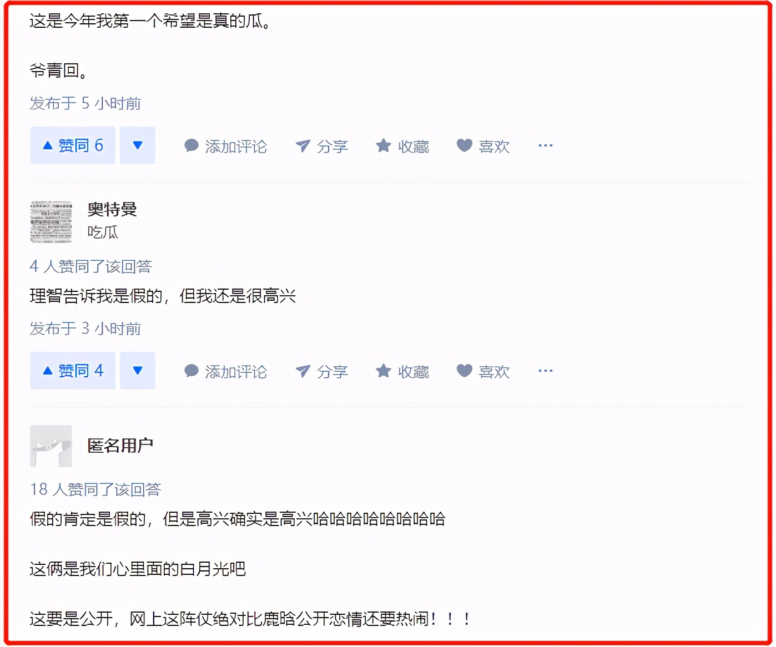
Task: Open timestamp 发布于 3 小时前
Action: (85, 328)
